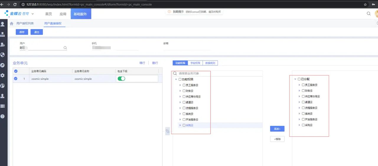This screenshot has height=166, width=378.
Task: Expand 员工服务云 node in 已分配 tree
Action: 299,85
